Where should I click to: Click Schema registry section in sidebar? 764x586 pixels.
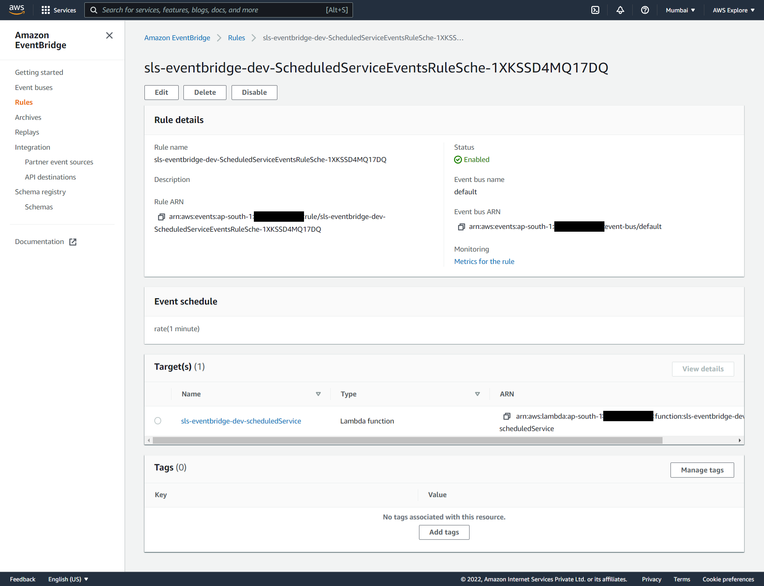[40, 192]
